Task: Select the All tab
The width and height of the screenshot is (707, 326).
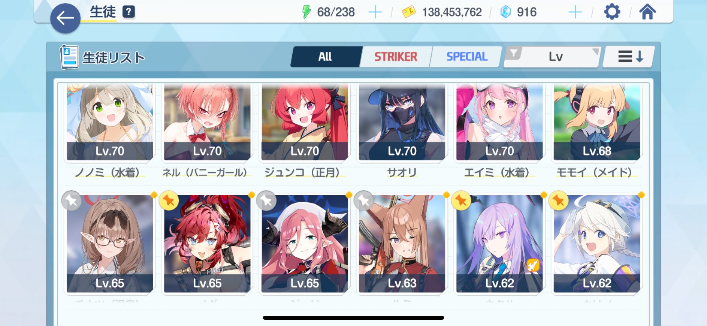Action: tap(325, 57)
